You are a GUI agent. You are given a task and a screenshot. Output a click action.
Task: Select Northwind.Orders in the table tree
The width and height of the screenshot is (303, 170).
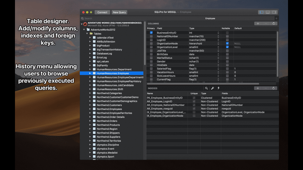107,121
